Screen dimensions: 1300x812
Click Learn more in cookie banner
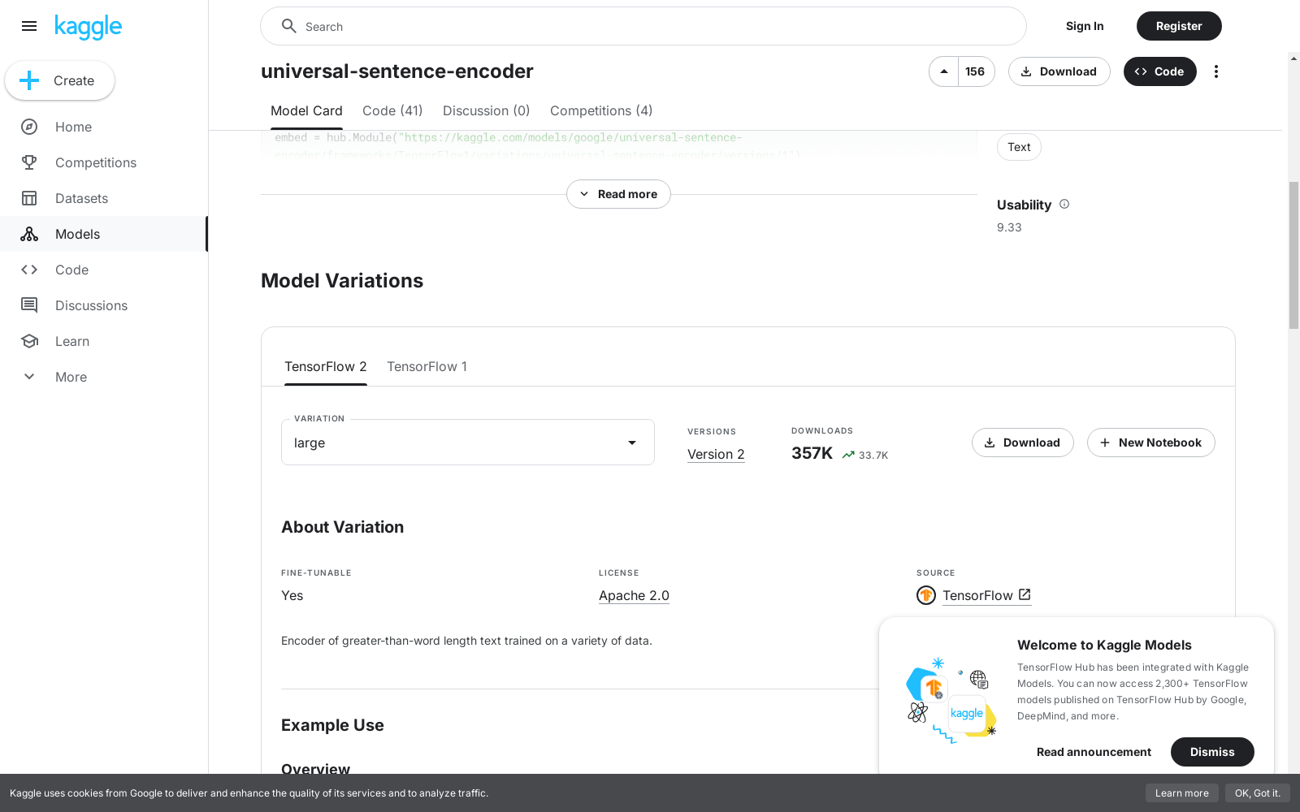coord(1182,793)
